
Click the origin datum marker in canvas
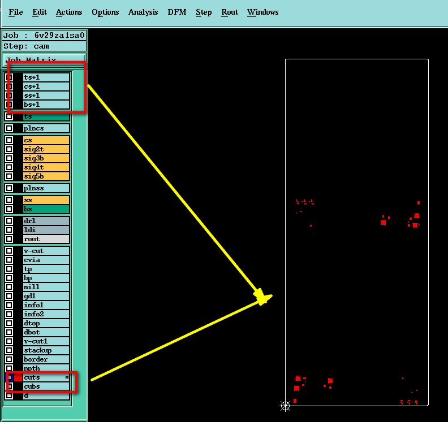coord(285,406)
